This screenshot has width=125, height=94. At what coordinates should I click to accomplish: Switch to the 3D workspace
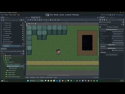pyautogui.click(x=51, y=15)
